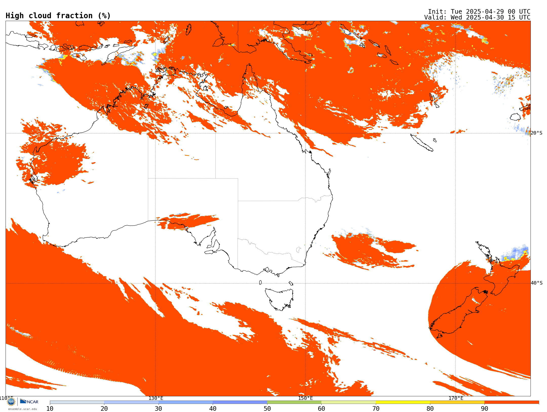Select the Init: Tue 2025-04-29 00 UTC text

(479, 12)
